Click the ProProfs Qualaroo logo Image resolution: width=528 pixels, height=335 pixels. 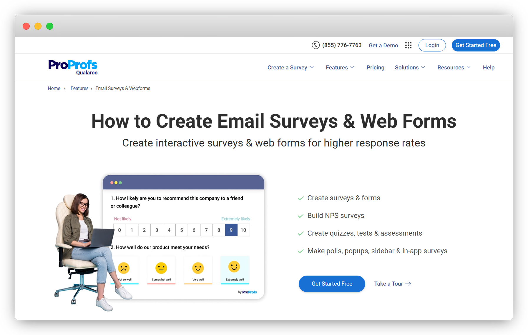click(x=73, y=67)
